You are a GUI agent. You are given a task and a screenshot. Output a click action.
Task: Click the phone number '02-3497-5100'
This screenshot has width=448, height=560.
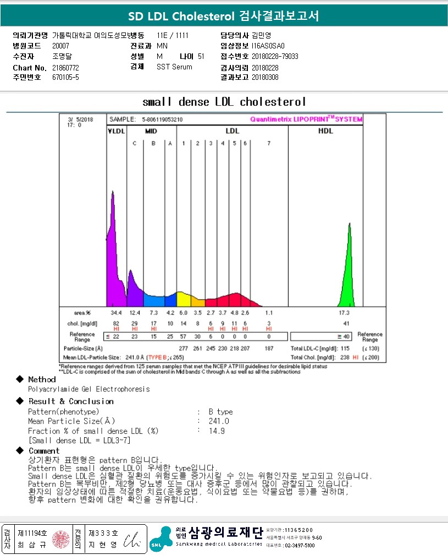300,546
